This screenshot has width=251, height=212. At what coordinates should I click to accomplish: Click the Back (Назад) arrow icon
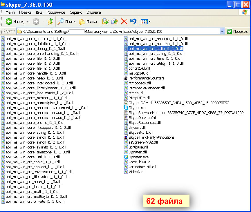[x=9, y=21]
